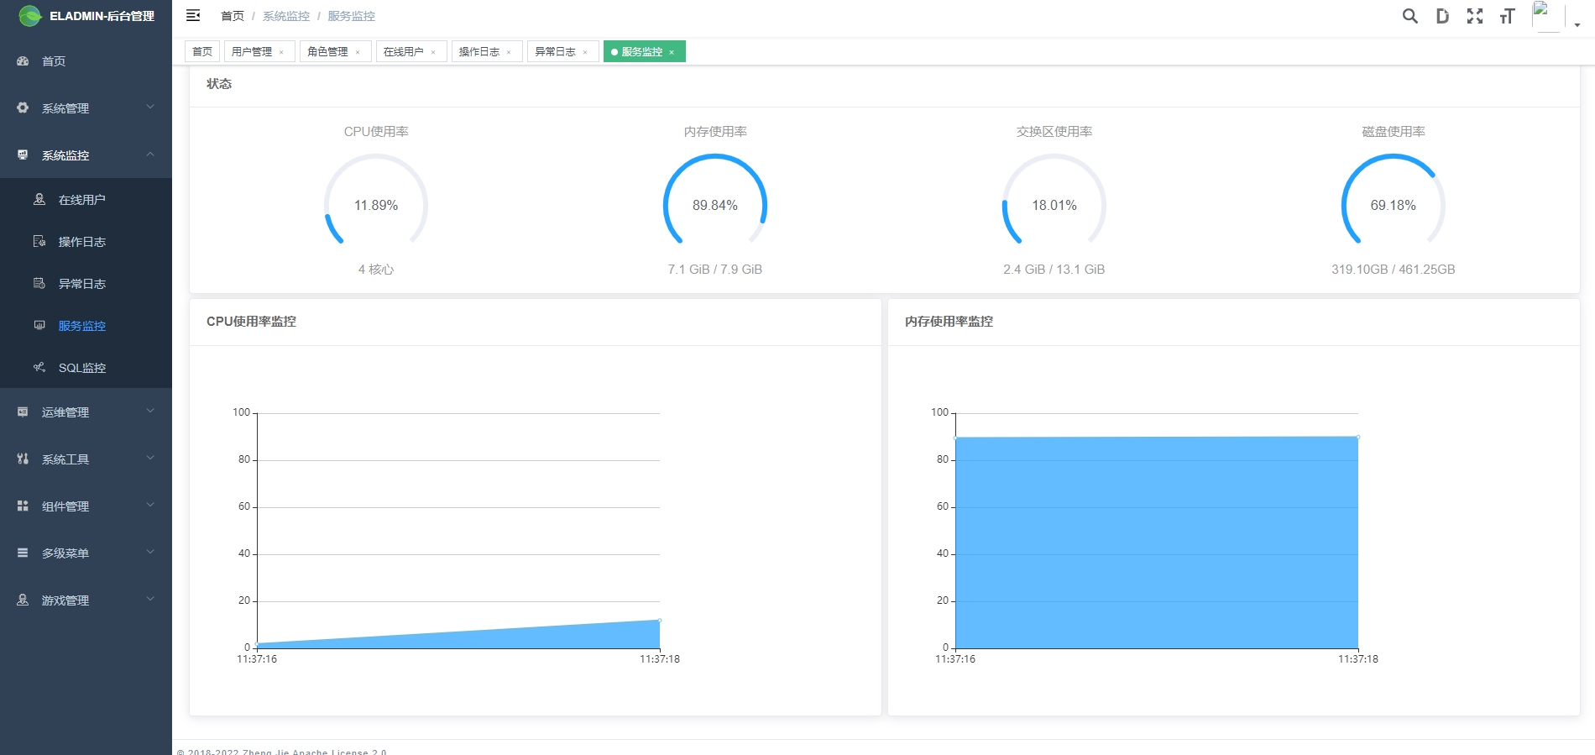
Task: Expand the 运维管理 menu chevron
Action: 150,411
